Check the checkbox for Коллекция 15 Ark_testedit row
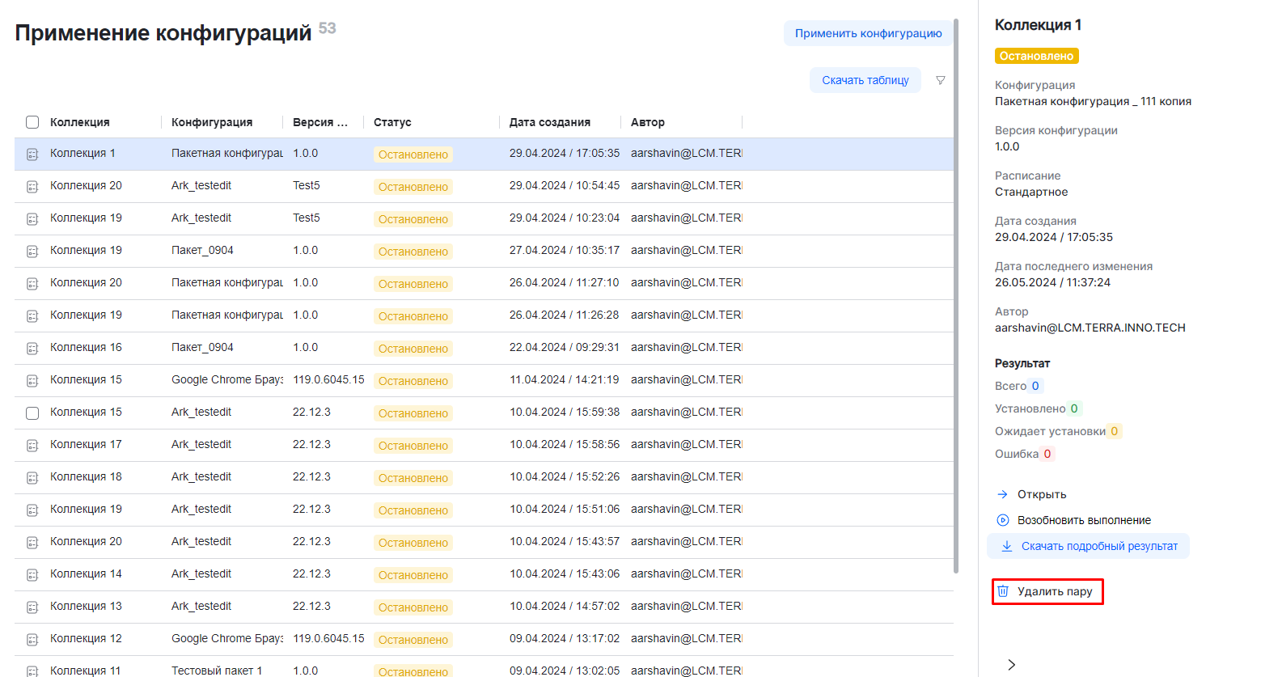Image resolution: width=1261 pixels, height=677 pixels. [32, 413]
